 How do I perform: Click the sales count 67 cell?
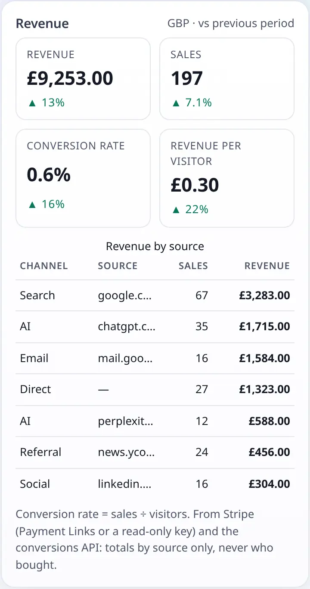(x=201, y=295)
